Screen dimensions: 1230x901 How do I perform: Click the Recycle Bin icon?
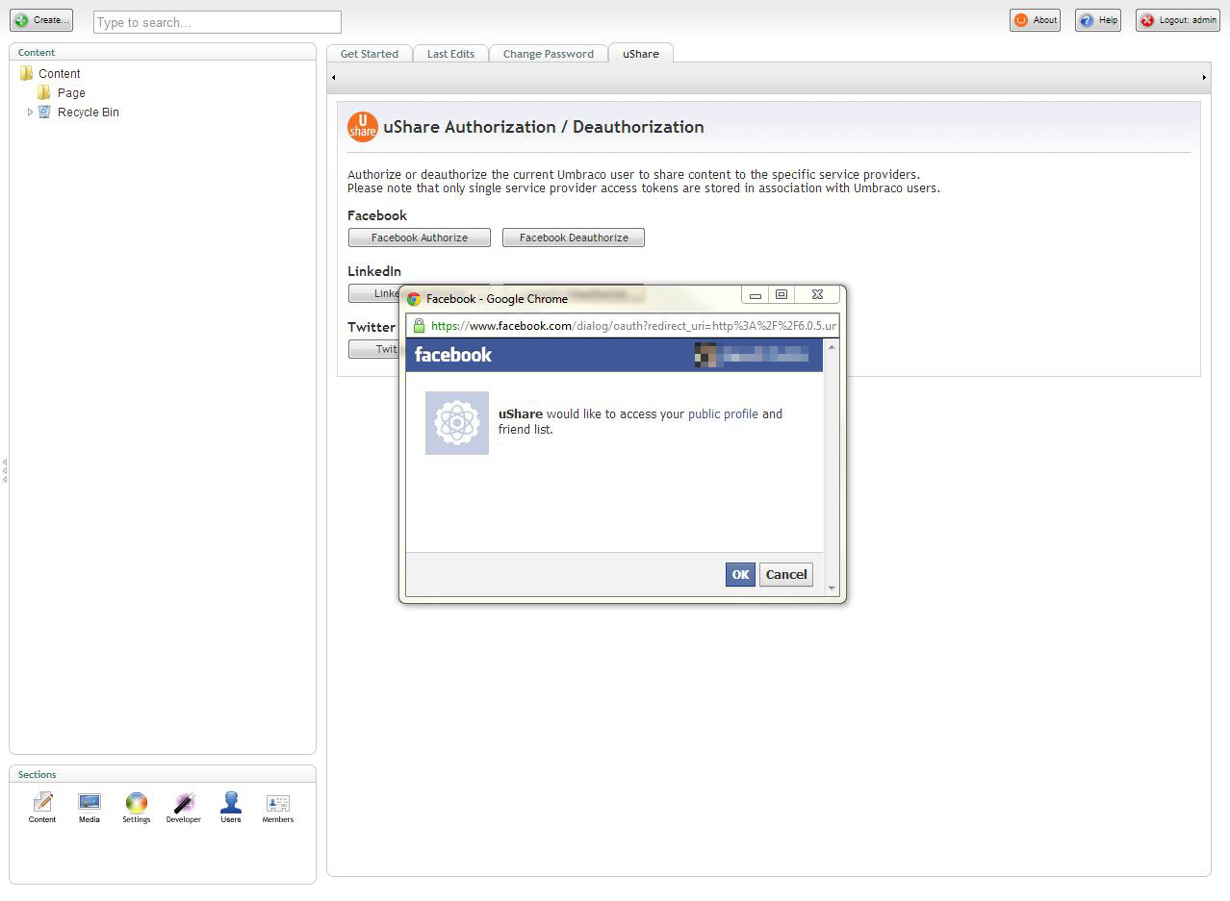coord(44,112)
